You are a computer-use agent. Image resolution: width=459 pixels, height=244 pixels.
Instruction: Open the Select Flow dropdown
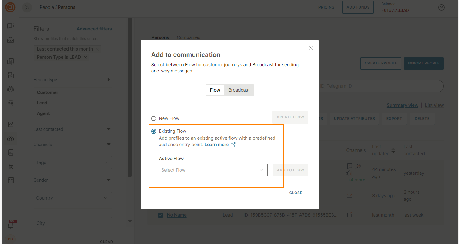[x=213, y=170]
